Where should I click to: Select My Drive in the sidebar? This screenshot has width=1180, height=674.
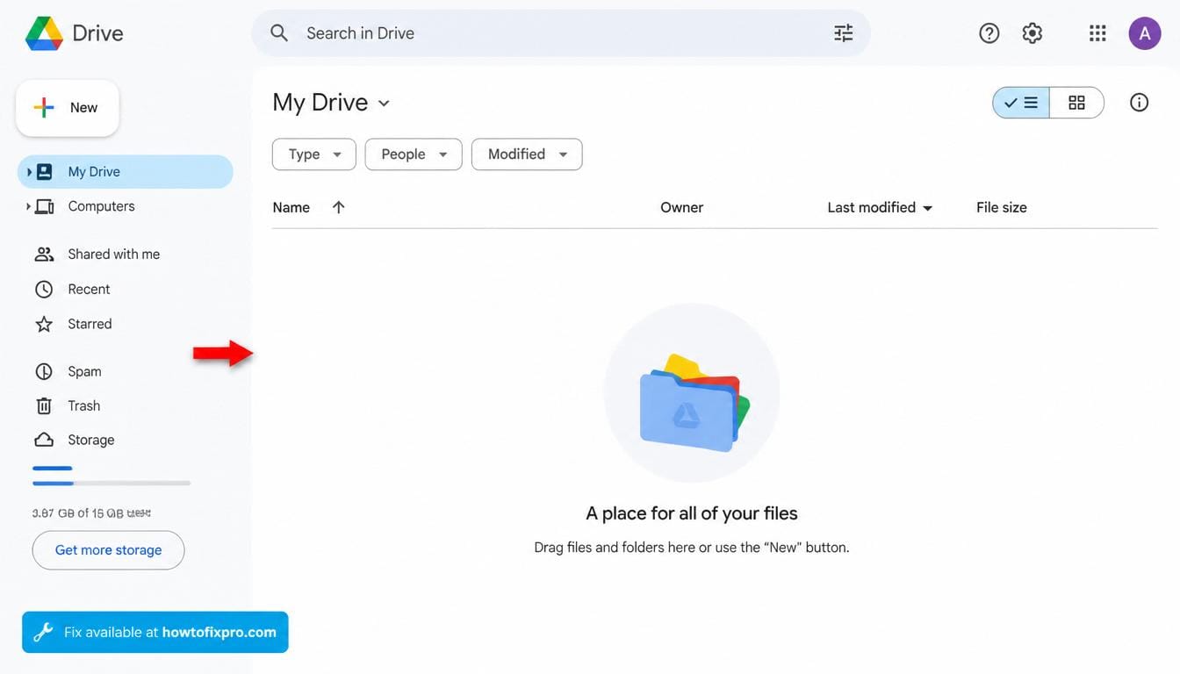126,172
